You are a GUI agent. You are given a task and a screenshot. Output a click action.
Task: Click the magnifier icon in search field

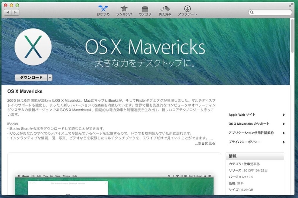click(x=252, y=12)
